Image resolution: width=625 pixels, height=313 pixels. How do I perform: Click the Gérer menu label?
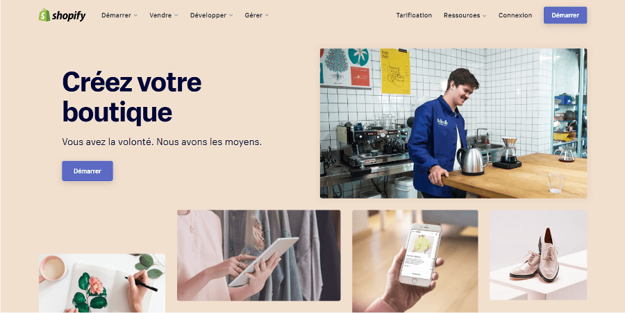click(253, 15)
